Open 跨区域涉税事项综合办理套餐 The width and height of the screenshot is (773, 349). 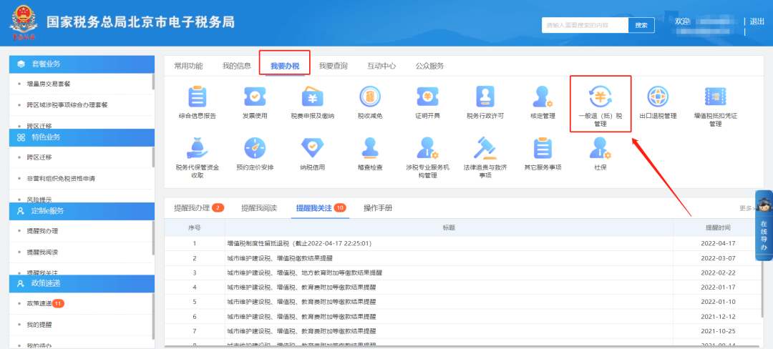pyautogui.click(x=67, y=105)
